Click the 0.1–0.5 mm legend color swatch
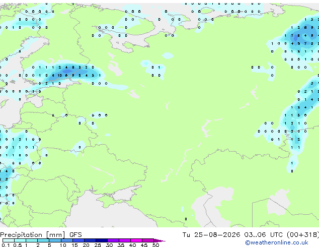This screenshot has height=247, width=319. tap(9, 240)
